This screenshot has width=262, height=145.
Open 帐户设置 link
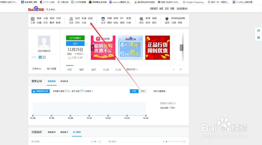(51, 69)
